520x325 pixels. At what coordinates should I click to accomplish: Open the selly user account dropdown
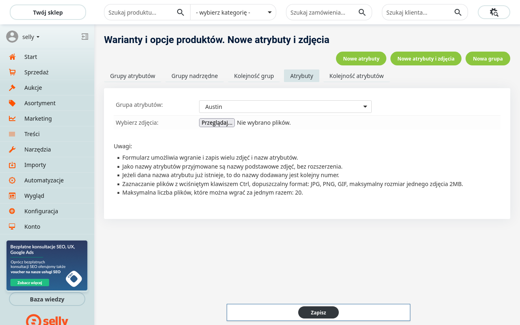coord(31,37)
